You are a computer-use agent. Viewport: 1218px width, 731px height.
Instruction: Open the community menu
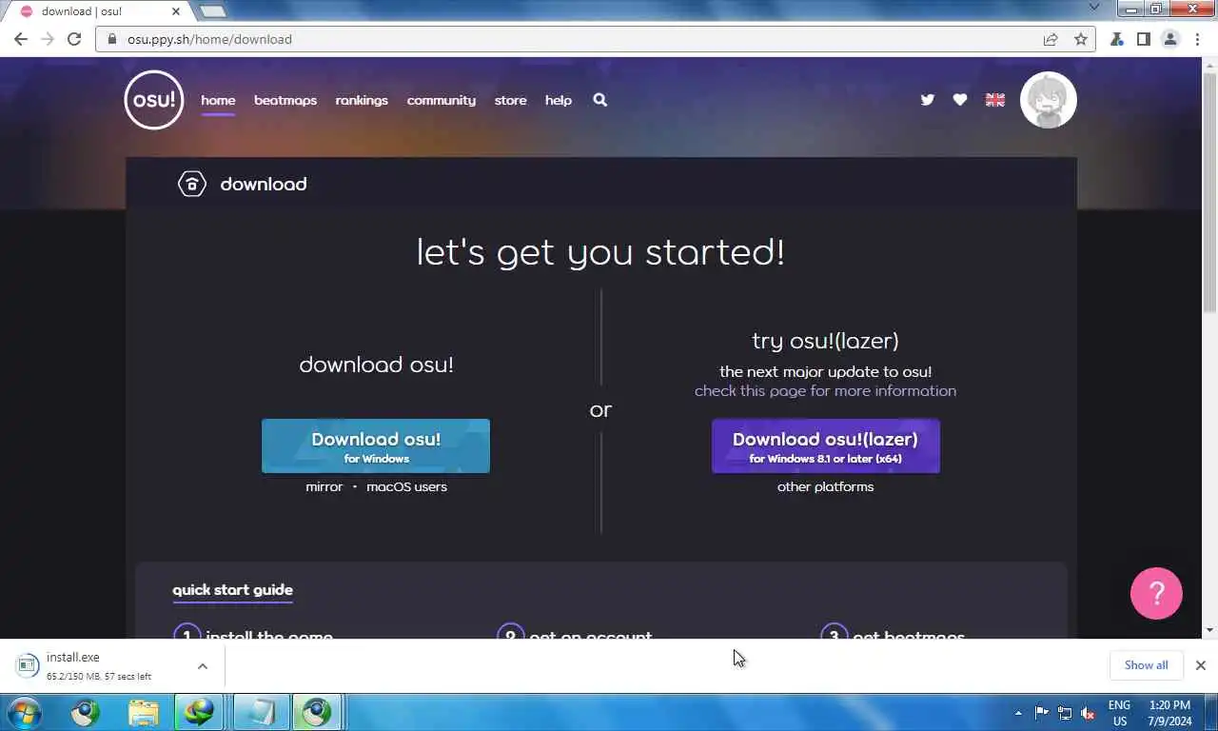[x=442, y=100]
